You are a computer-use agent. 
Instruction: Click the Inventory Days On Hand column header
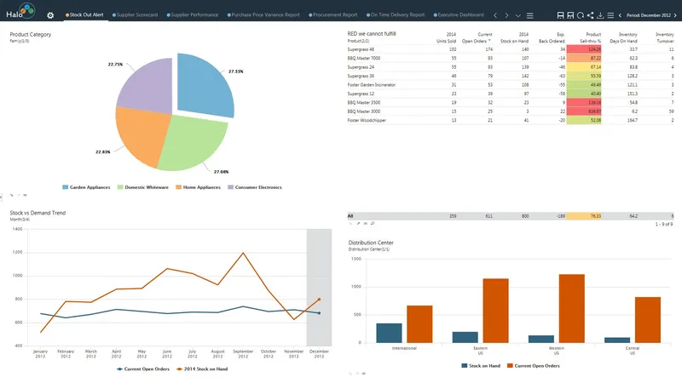(623, 37)
